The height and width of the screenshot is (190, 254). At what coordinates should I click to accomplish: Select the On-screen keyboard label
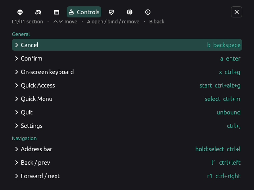47,72
